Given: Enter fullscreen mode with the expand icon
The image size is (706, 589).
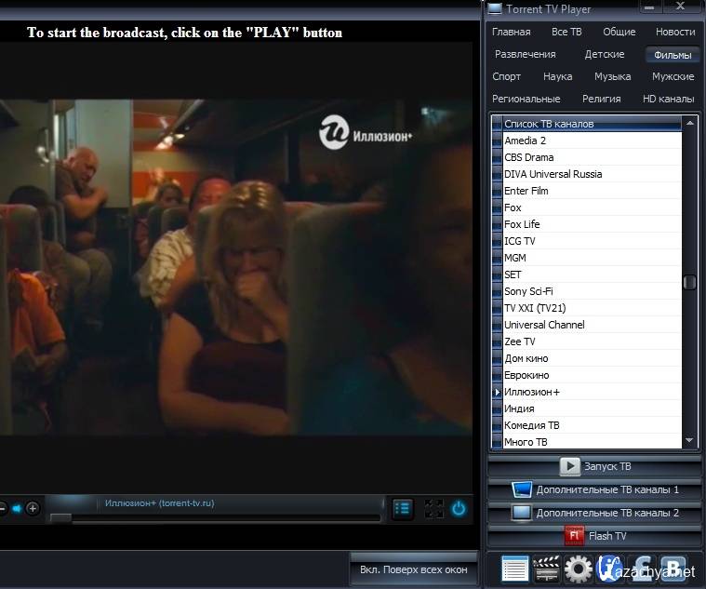Looking at the screenshot, I should (433, 508).
